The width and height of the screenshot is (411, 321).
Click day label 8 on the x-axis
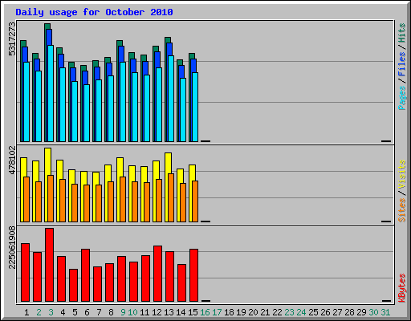pos(111,312)
